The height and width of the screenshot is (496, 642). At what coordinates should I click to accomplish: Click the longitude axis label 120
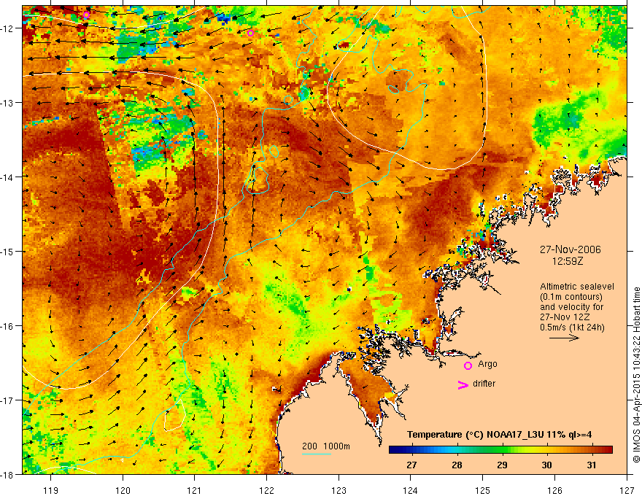point(123,490)
